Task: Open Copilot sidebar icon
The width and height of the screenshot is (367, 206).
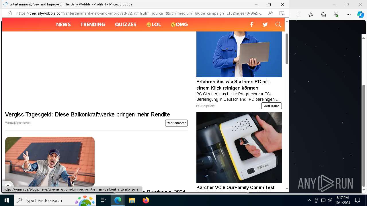Action: (361, 15)
